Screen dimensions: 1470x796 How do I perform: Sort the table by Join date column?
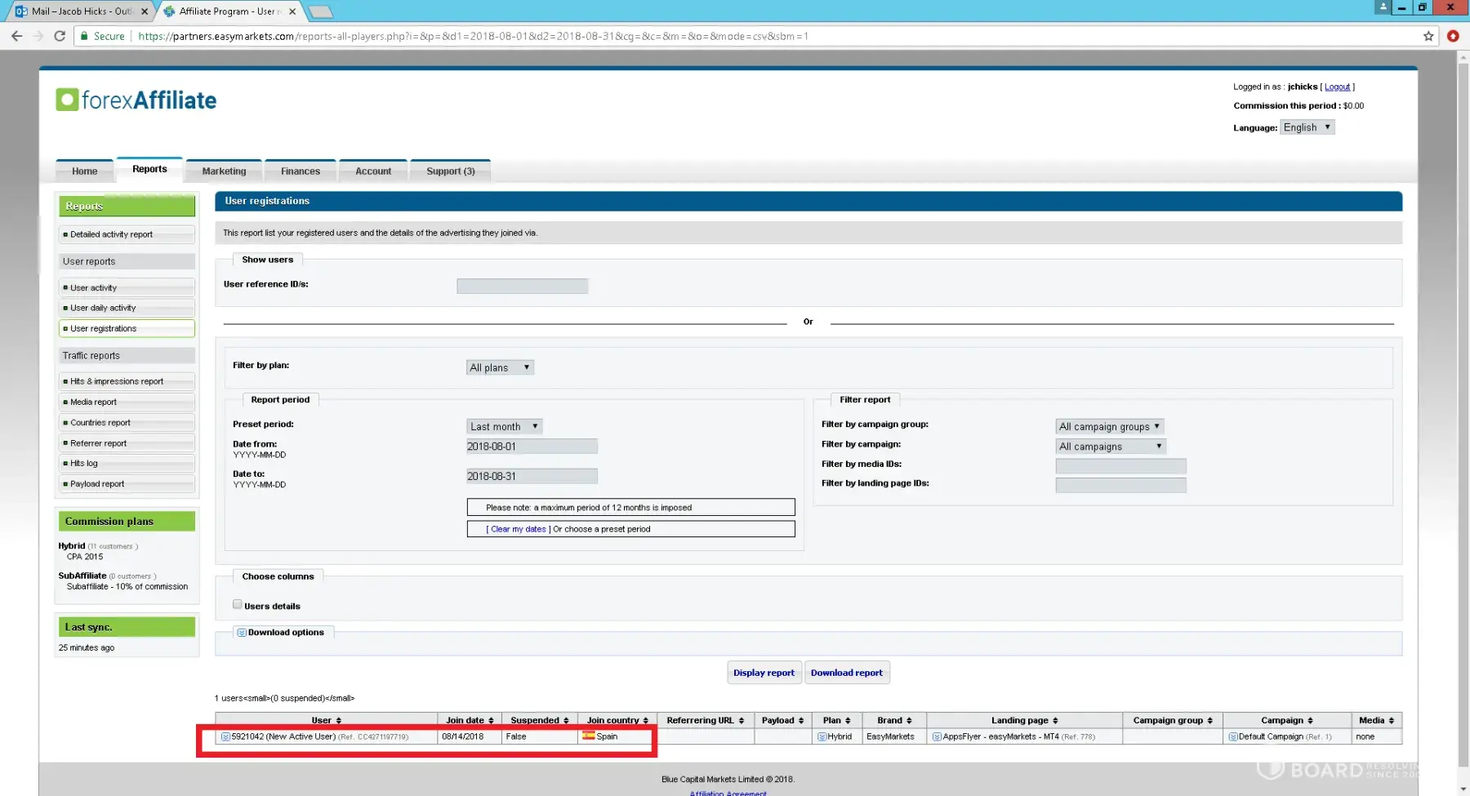click(x=469, y=720)
